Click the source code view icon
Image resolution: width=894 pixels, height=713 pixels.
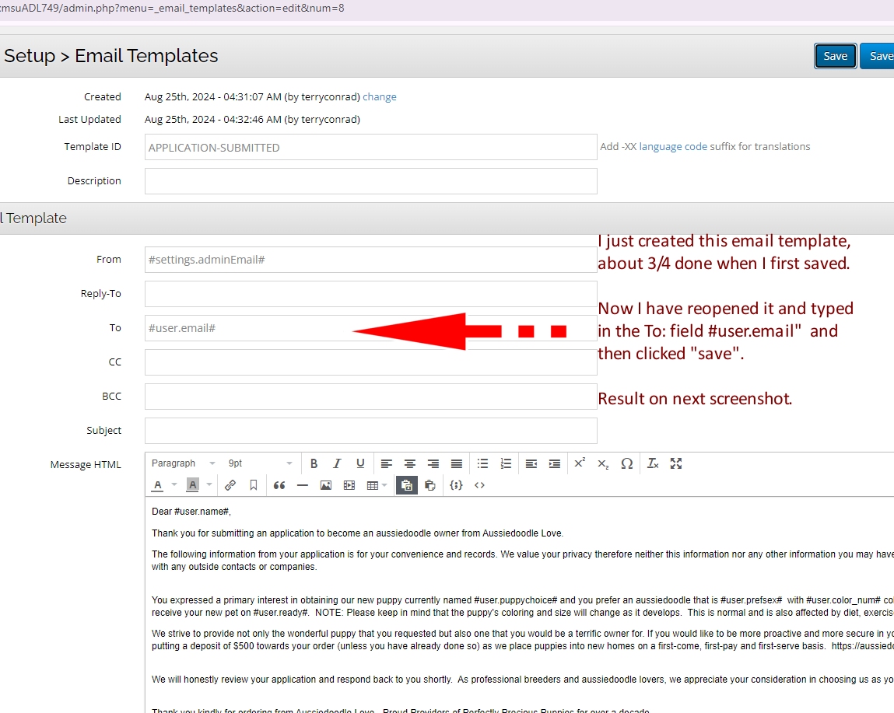pyautogui.click(x=479, y=485)
